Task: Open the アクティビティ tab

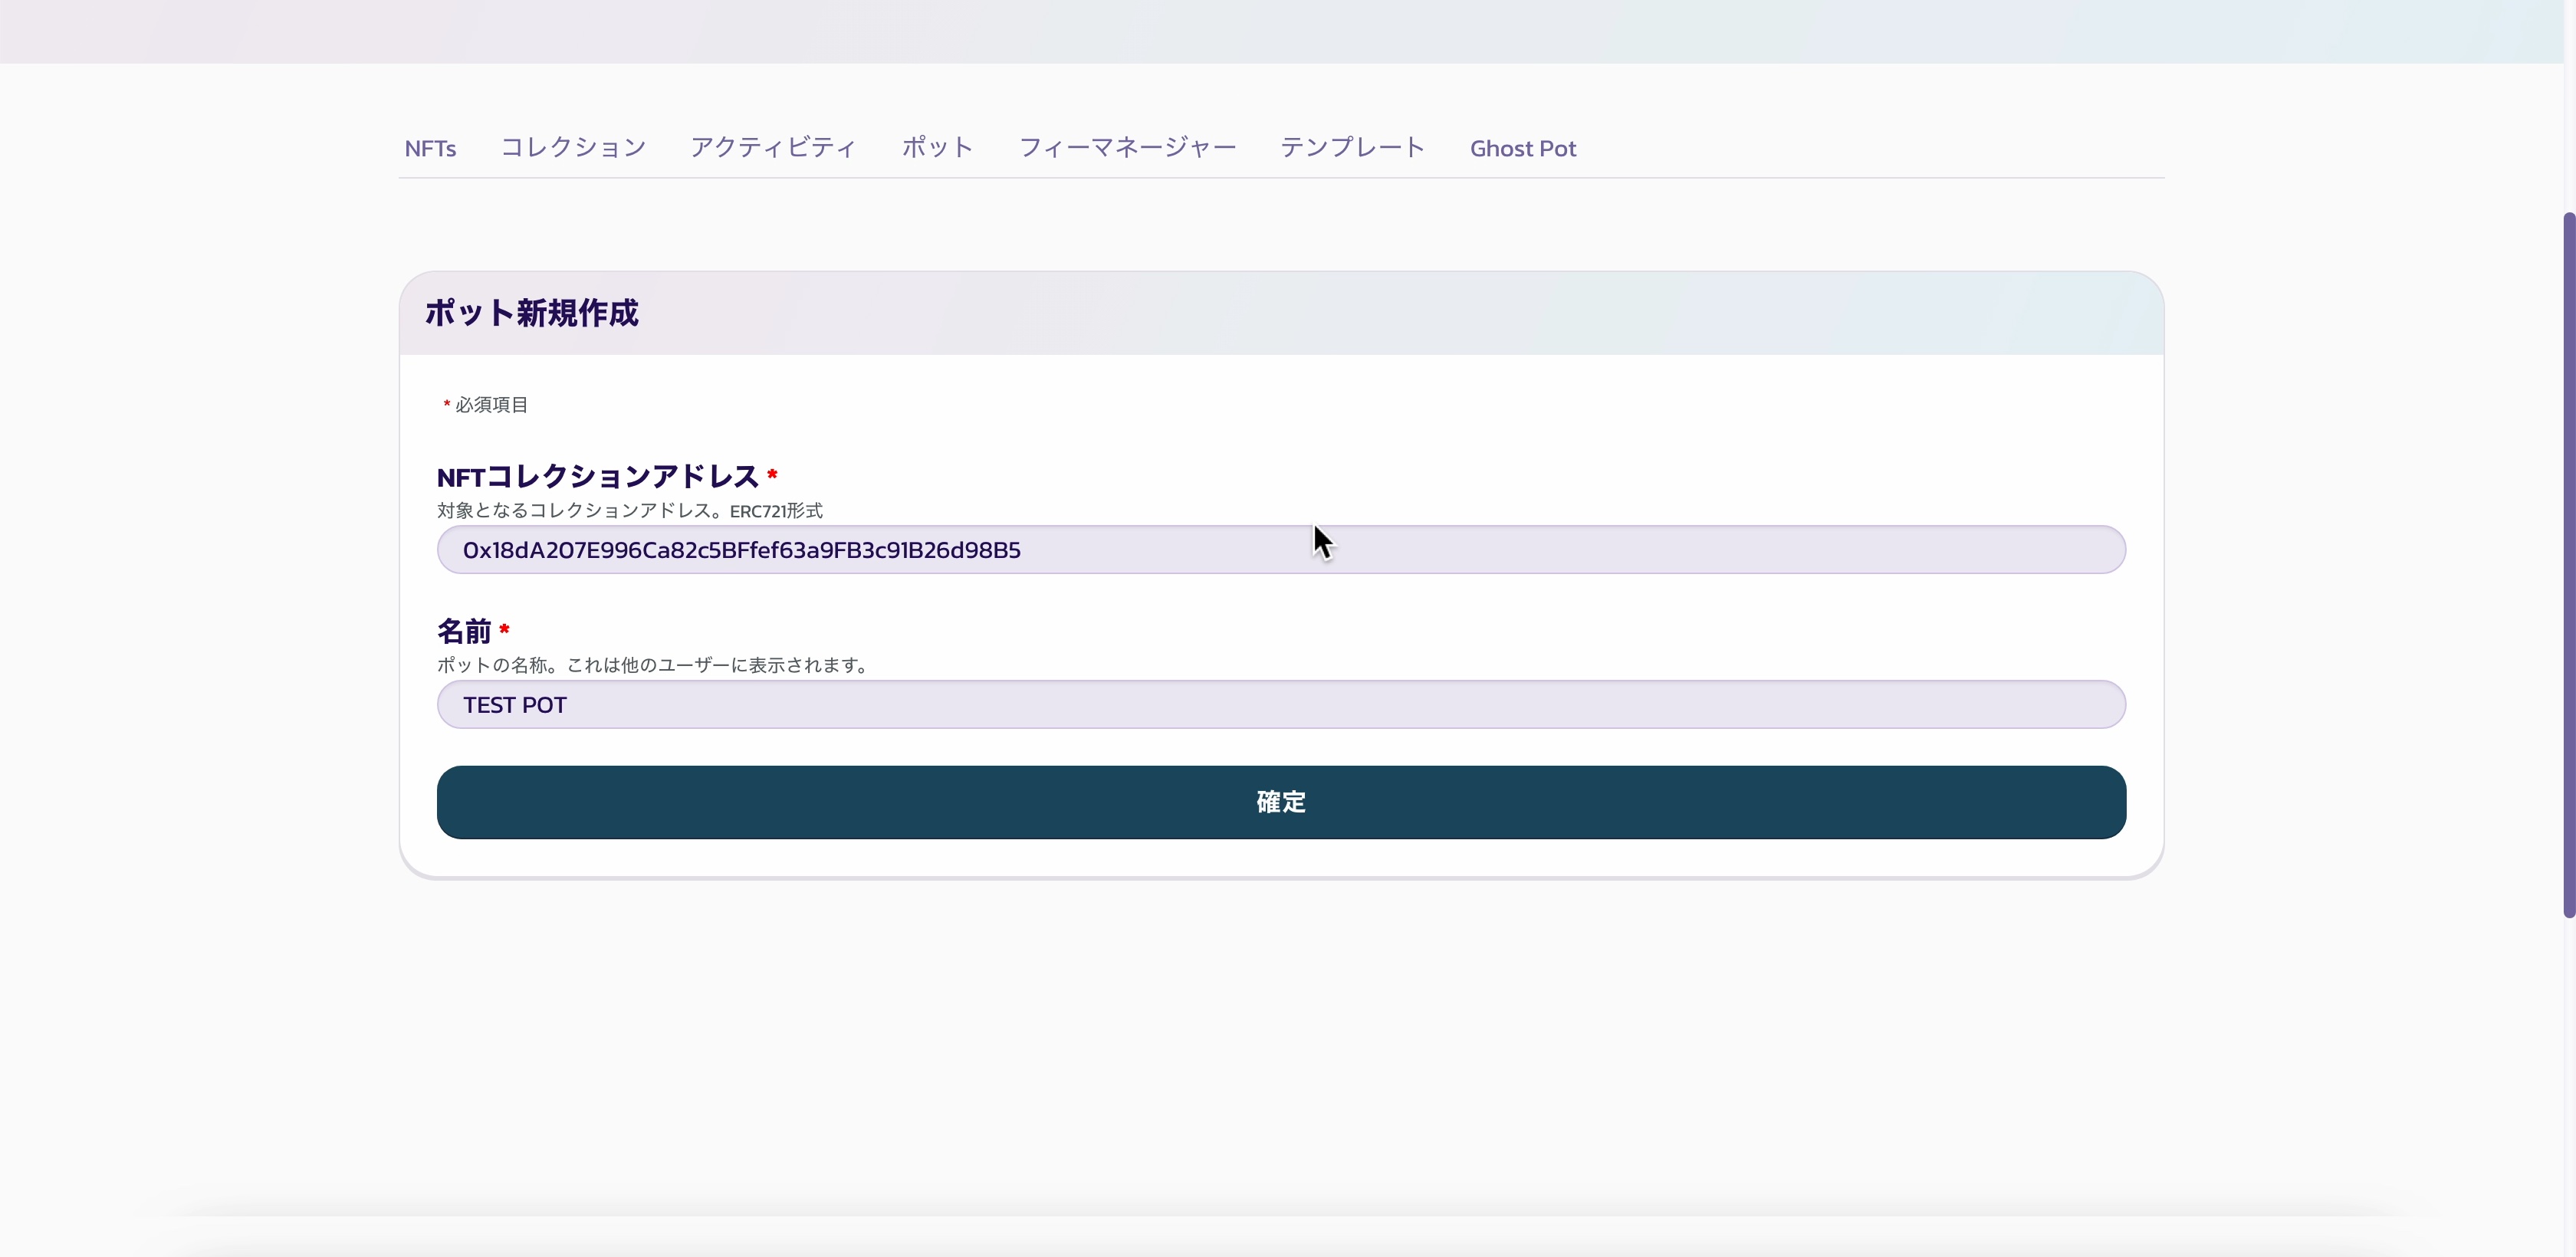Action: click(x=773, y=148)
